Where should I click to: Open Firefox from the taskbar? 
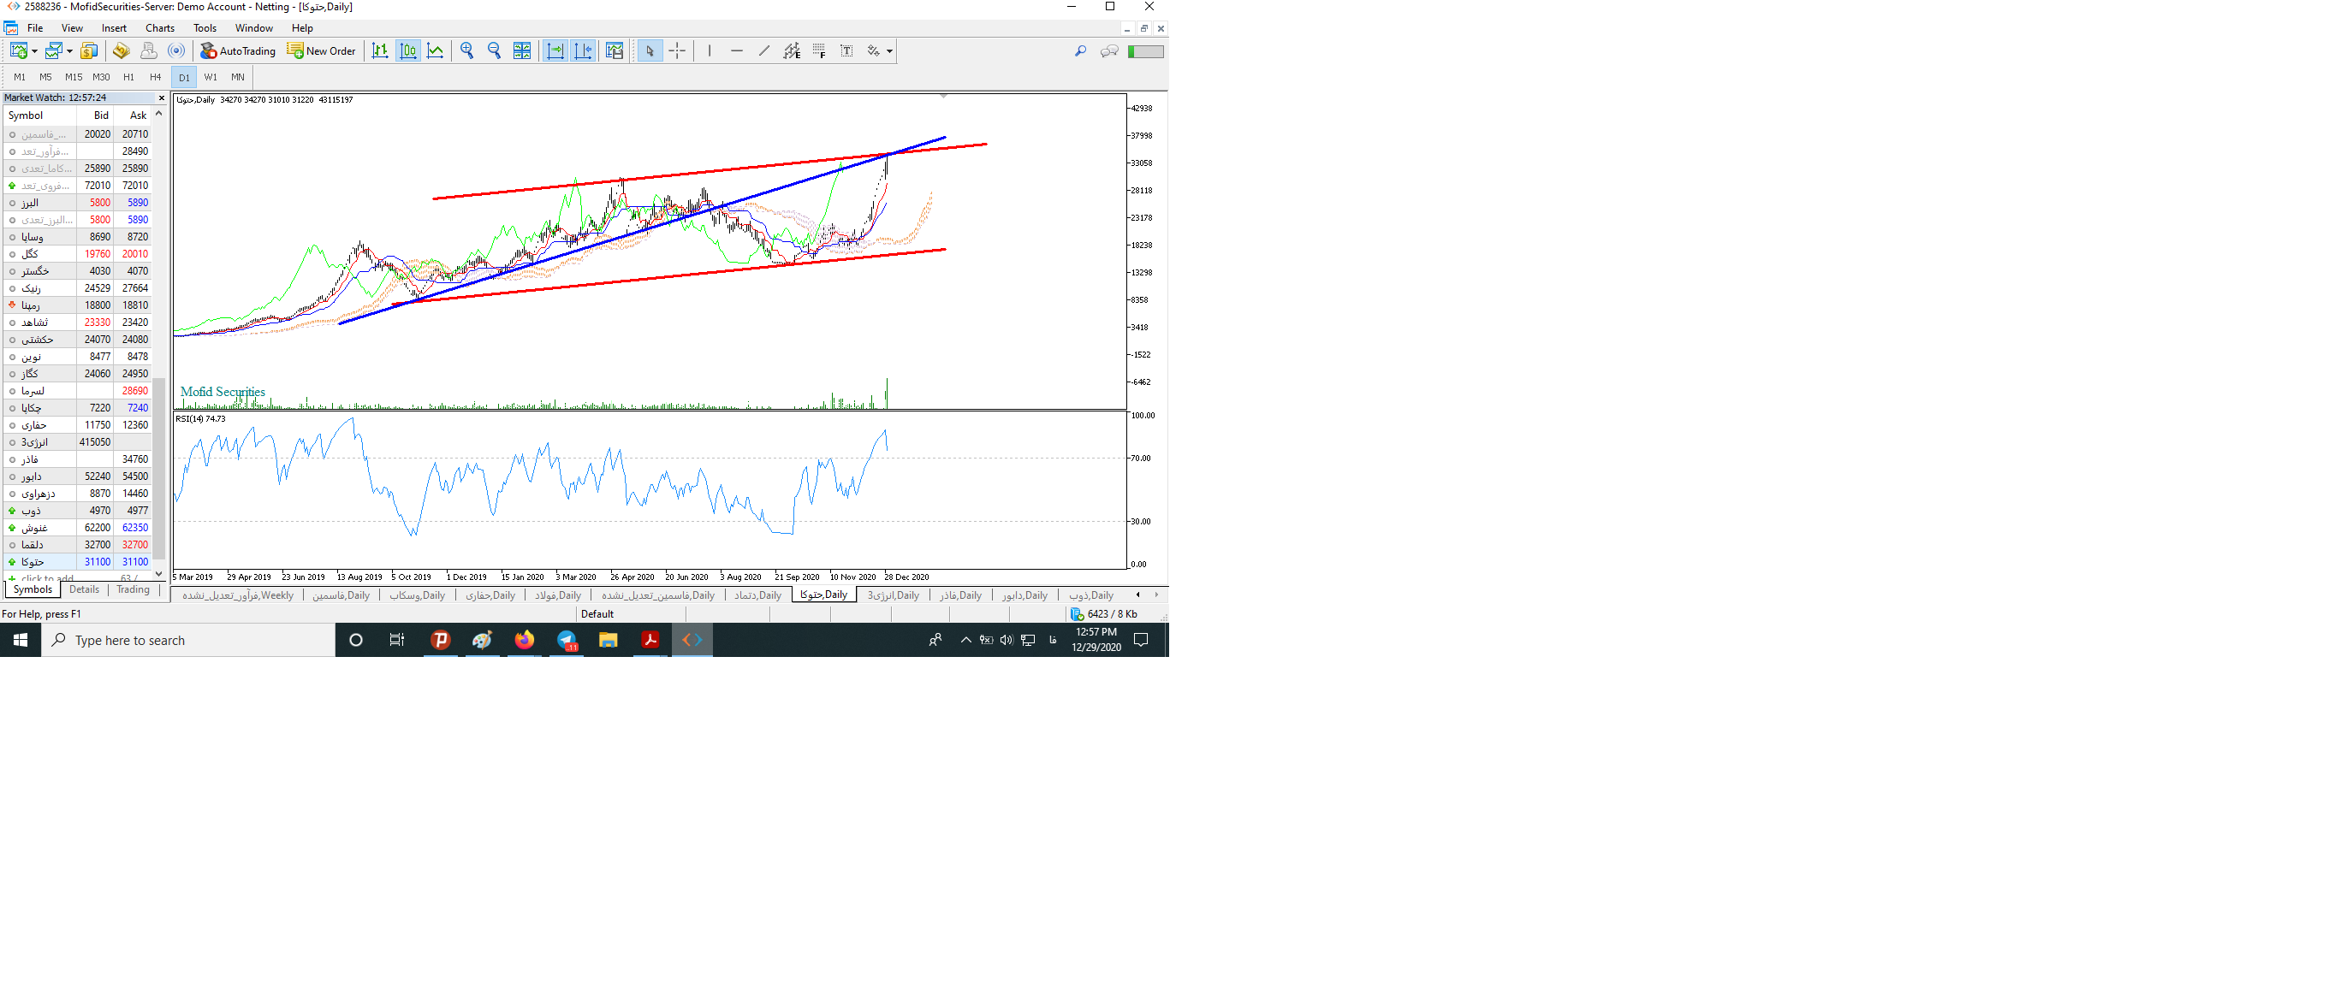click(524, 640)
